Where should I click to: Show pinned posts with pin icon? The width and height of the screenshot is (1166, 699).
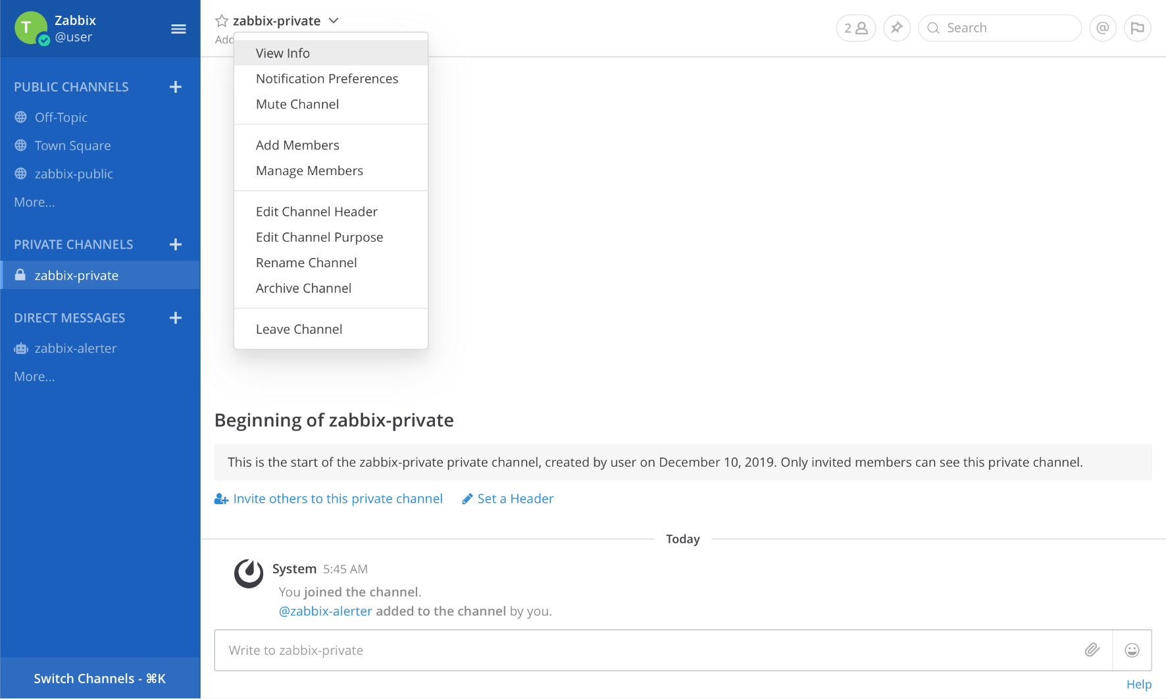click(896, 28)
